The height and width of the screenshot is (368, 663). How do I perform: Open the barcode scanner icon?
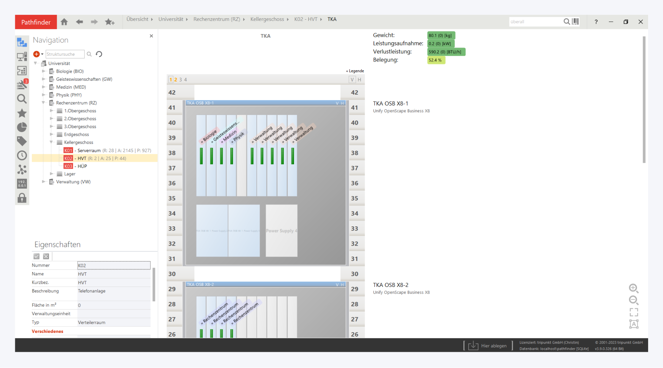(575, 22)
